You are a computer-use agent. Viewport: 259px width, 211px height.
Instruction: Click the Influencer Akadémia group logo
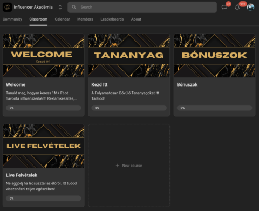click(7, 7)
